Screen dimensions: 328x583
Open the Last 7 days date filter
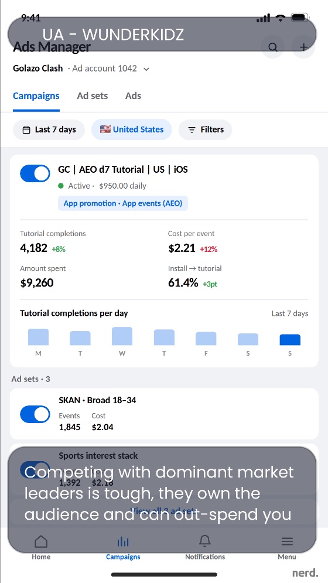(x=49, y=129)
